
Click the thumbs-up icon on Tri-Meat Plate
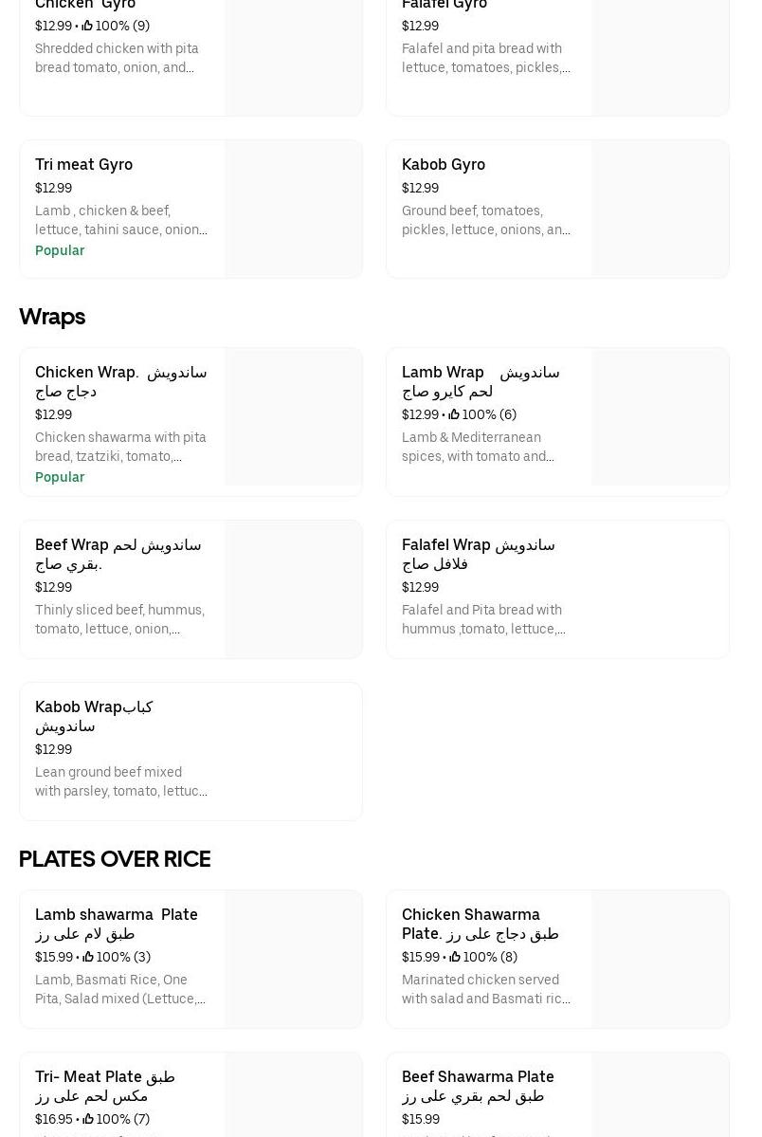[88, 1119]
